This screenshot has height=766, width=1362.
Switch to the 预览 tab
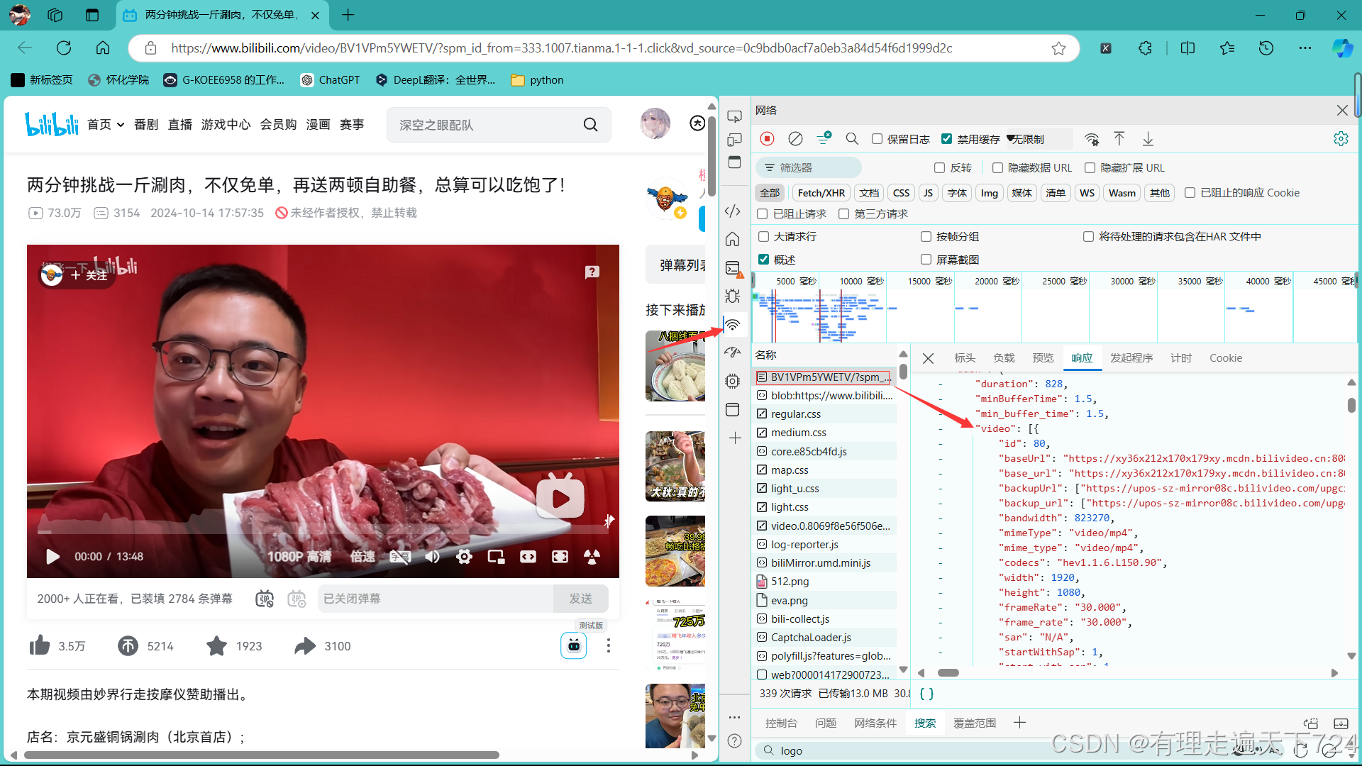click(x=1043, y=358)
